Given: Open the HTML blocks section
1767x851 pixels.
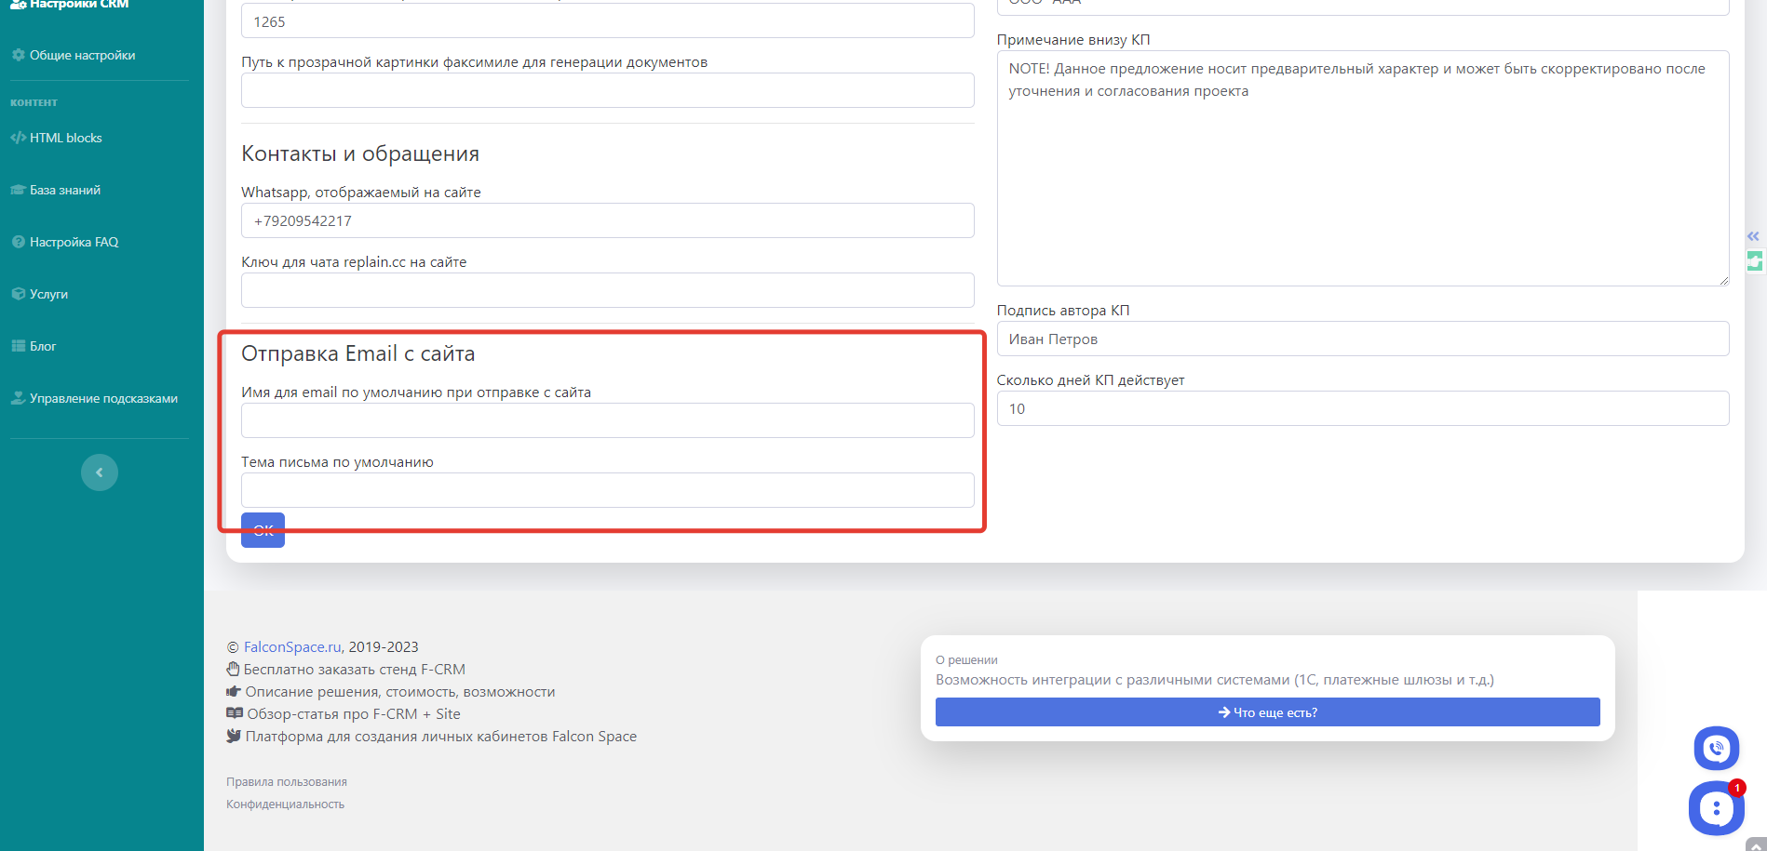Looking at the screenshot, I should tap(65, 138).
